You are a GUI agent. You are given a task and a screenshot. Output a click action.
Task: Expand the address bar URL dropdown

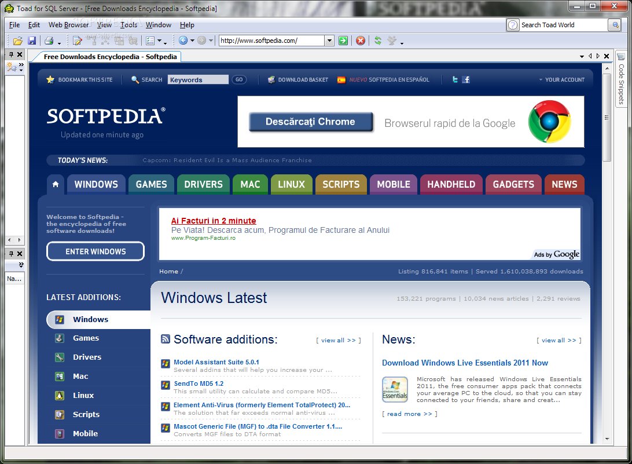tap(330, 41)
